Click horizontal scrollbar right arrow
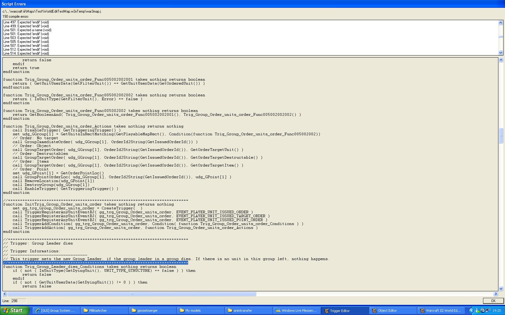 point(496,294)
